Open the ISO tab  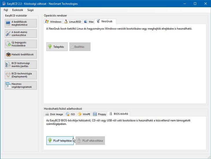point(71,114)
